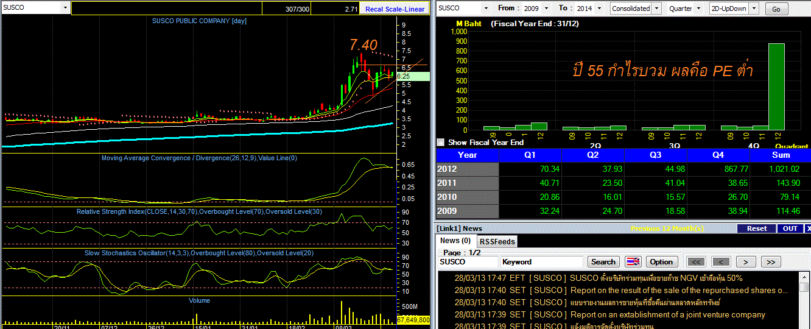Open the From year 2009 dropdown
811x329 pixels.
coord(545,9)
